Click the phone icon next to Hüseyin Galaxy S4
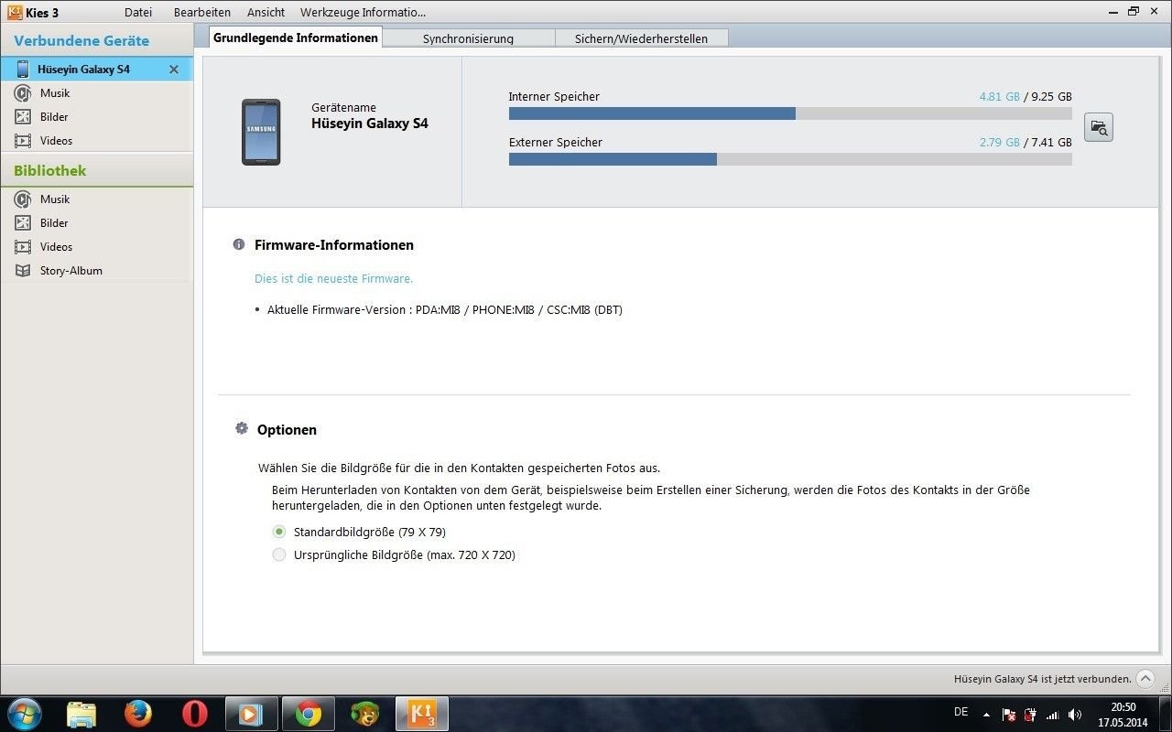This screenshot has width=1172, height=732. (23, 70)
